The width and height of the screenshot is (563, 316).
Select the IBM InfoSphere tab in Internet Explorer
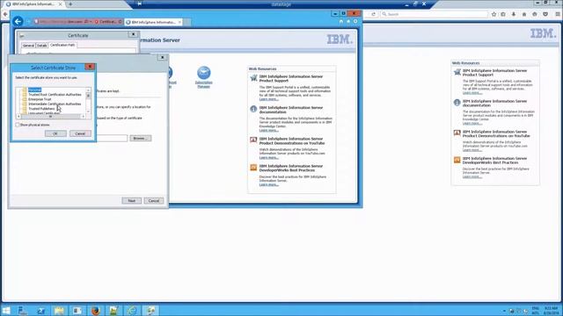pos(153,22)
